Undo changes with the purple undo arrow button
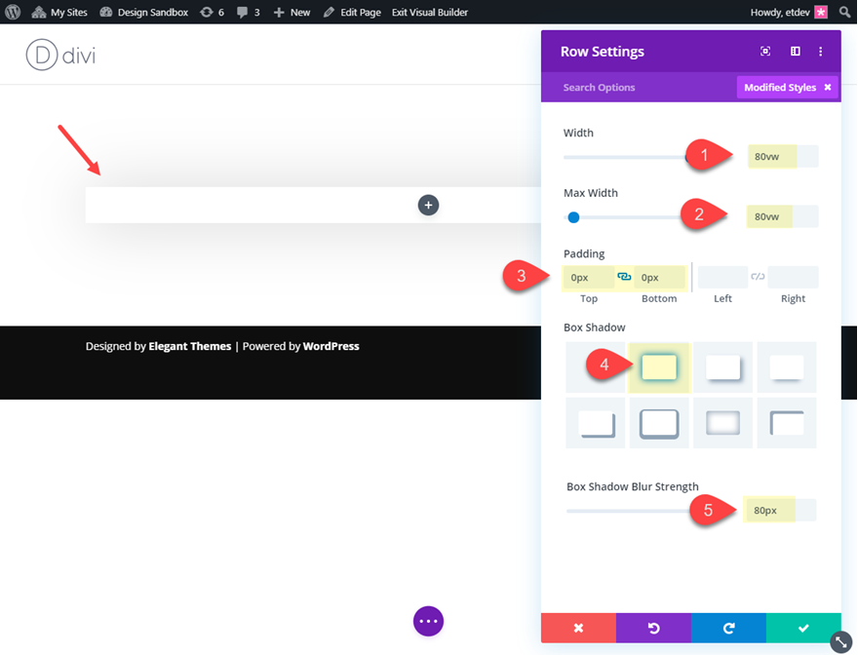The image size is (858, 655). [653, 628]
